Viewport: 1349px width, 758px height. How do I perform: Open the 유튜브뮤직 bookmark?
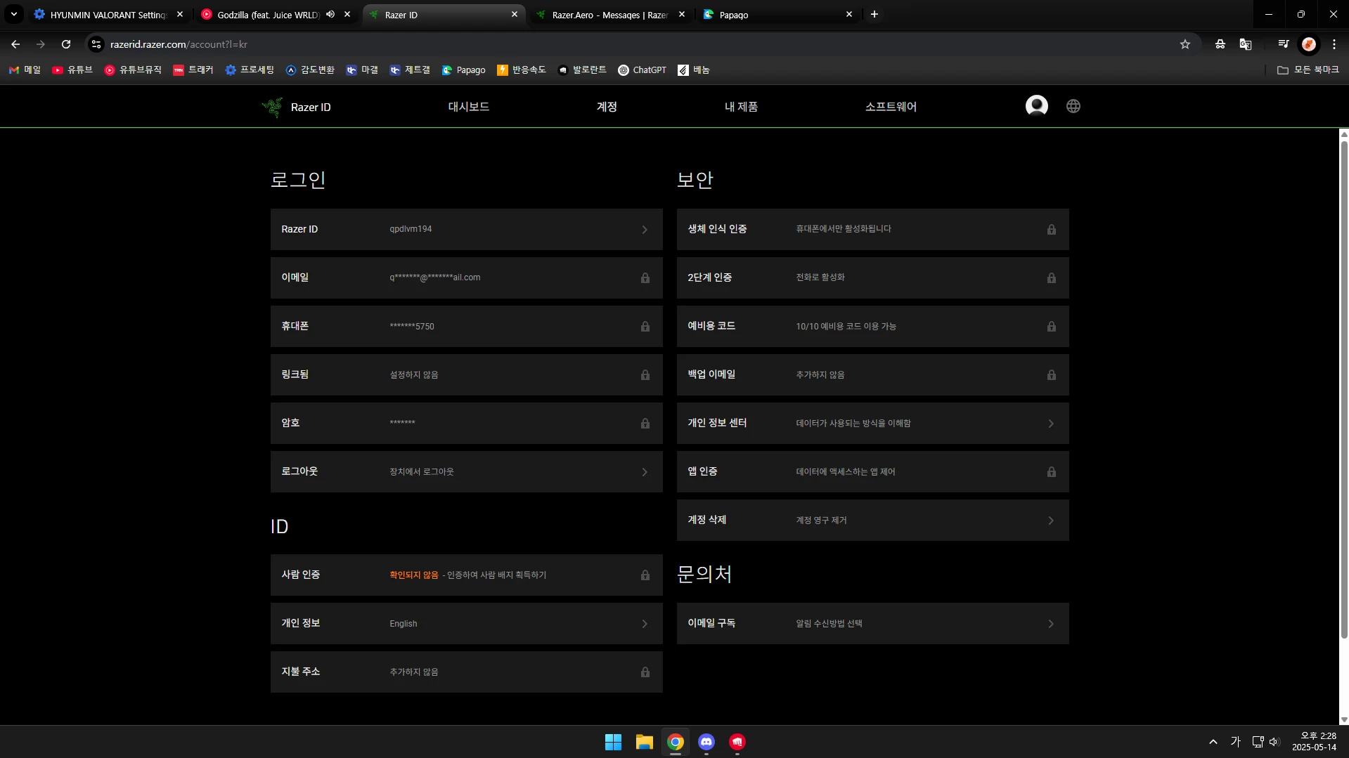point(133,70)
